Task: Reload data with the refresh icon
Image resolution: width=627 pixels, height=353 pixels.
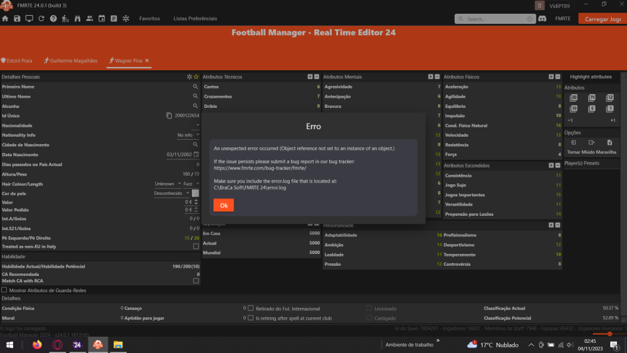Action: [x=41, y=18]
